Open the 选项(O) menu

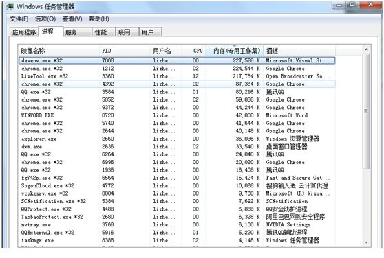(x=45, y=19)
